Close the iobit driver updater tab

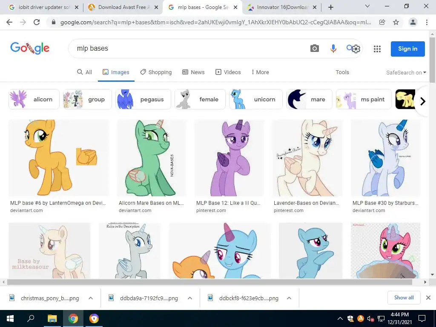(x=77, y=7)
